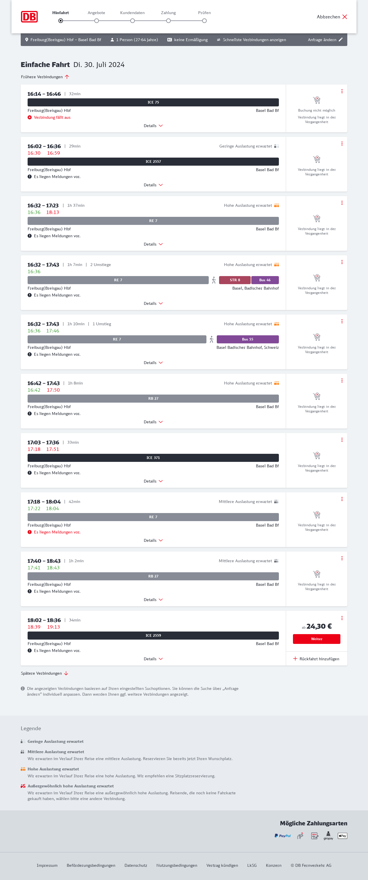Click the high occupancy icon on RB 27 connection
368x880 pixels.
point(277,383)
